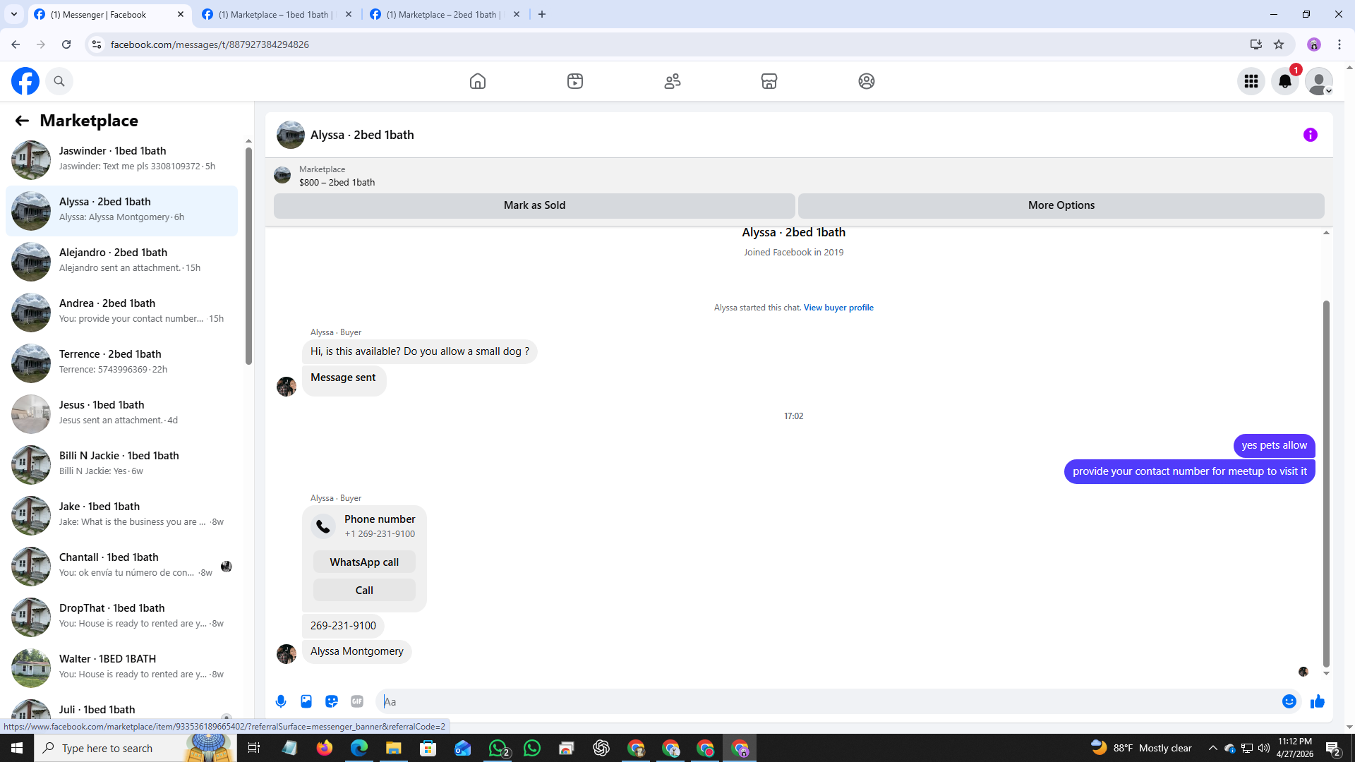
Task: Open conversation information panel icon
Action: 1311,135
